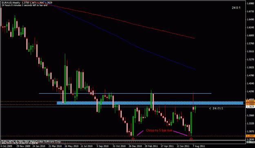Click the 24 Jan 2010 date label
Viewport: 255px width, 148px height.
(39, 146)
